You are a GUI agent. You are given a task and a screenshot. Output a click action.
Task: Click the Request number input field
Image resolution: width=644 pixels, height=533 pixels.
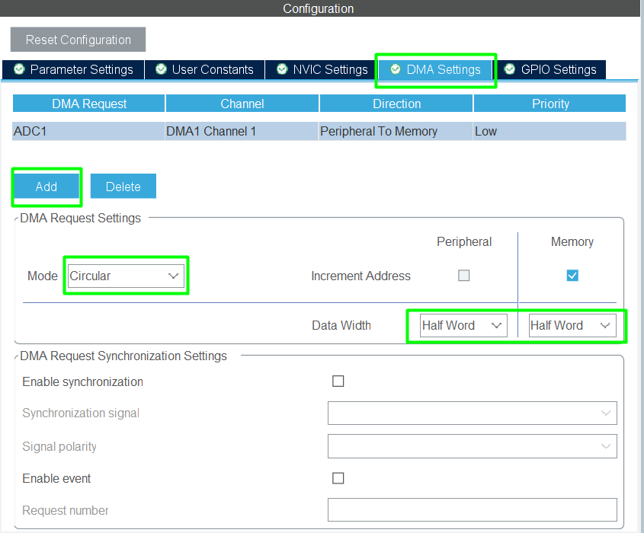[x=472, y=510]
